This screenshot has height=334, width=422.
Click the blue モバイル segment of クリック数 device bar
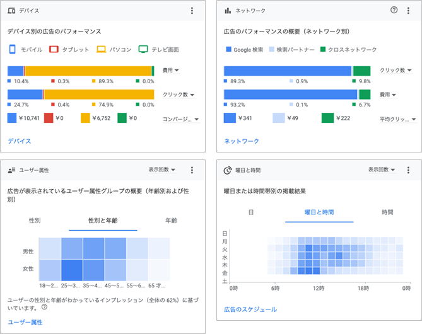(x=25, y=95)
